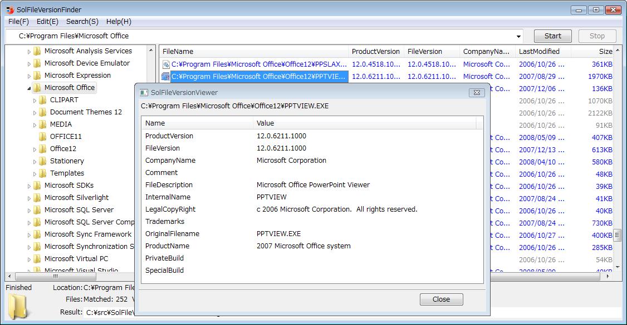Select the LegalCopyRight row in viewer dialog

(312, 209)
